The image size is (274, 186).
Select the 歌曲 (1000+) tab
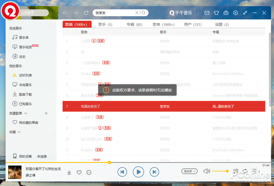pos(77,24)
